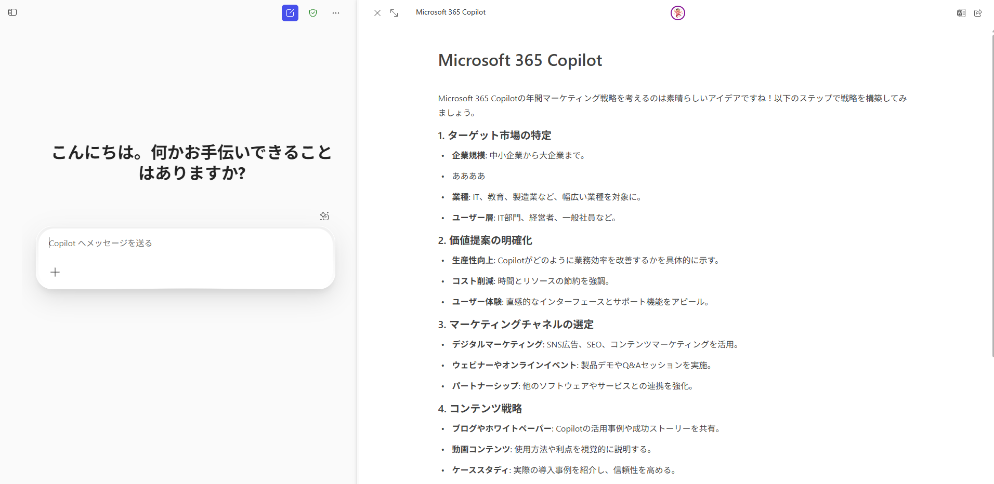Open the green shield protection icon

coord(313,13)
